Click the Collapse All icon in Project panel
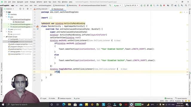 24,9
